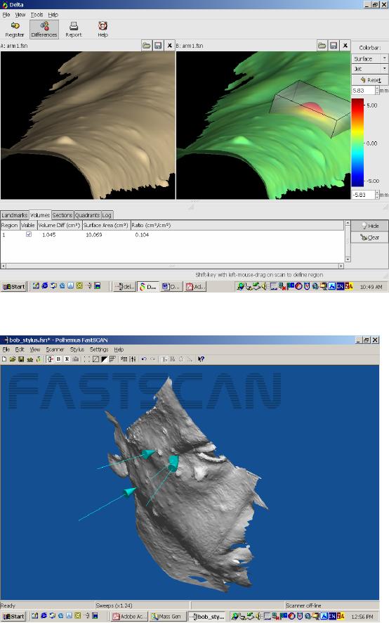Close scan B using the X icon
Screen dimensions: 389x623
pyautogui.click(x=345, y=46)
